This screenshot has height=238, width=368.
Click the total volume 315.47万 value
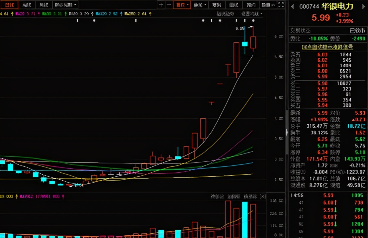(x=317, y=126)
